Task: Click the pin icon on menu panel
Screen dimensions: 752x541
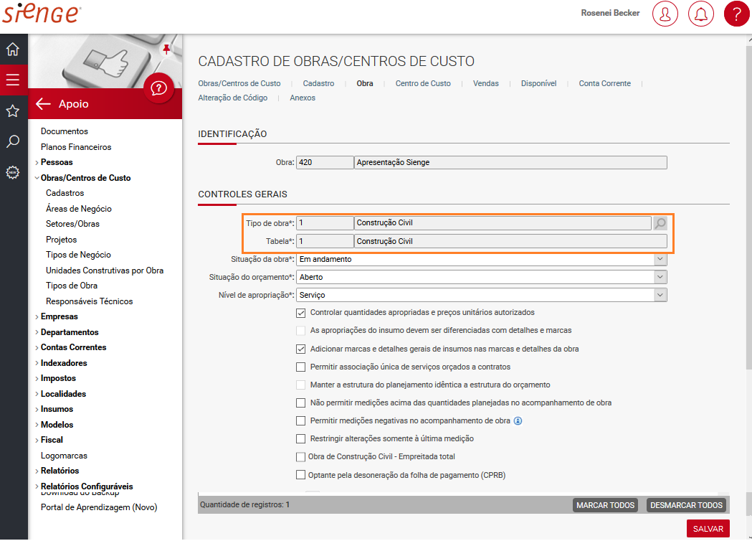Action: coord(166,49)
